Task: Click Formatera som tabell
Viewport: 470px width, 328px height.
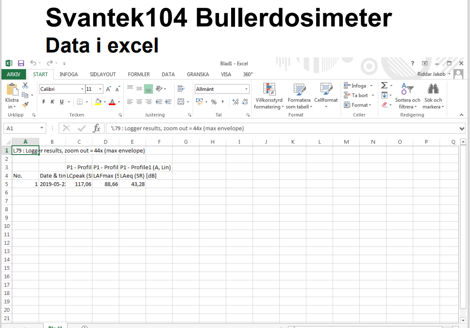Action: pos(299,96)
